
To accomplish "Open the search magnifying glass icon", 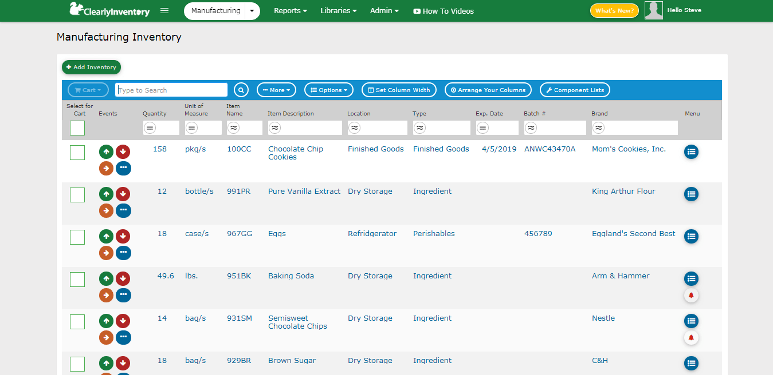I will pos(241,90).
